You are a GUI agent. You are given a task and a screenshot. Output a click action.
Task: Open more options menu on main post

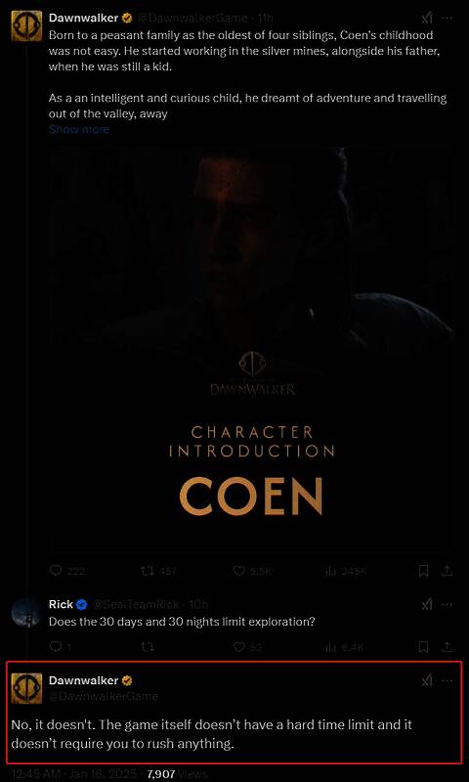tap(448, 19)
